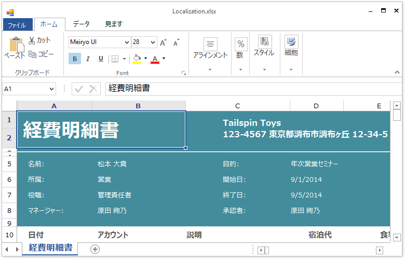Toggle Bold formatting off
Viewport: 405px width, 259px height.
tap(75, 59)
